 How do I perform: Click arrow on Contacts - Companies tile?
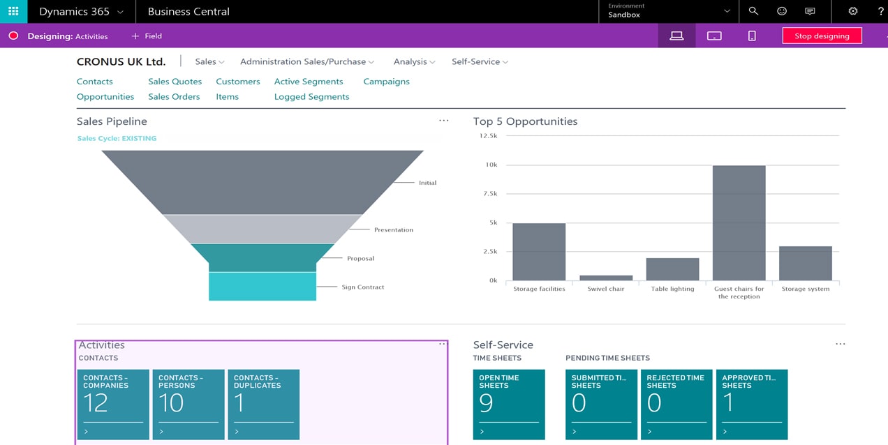click(x=86, y=432)
